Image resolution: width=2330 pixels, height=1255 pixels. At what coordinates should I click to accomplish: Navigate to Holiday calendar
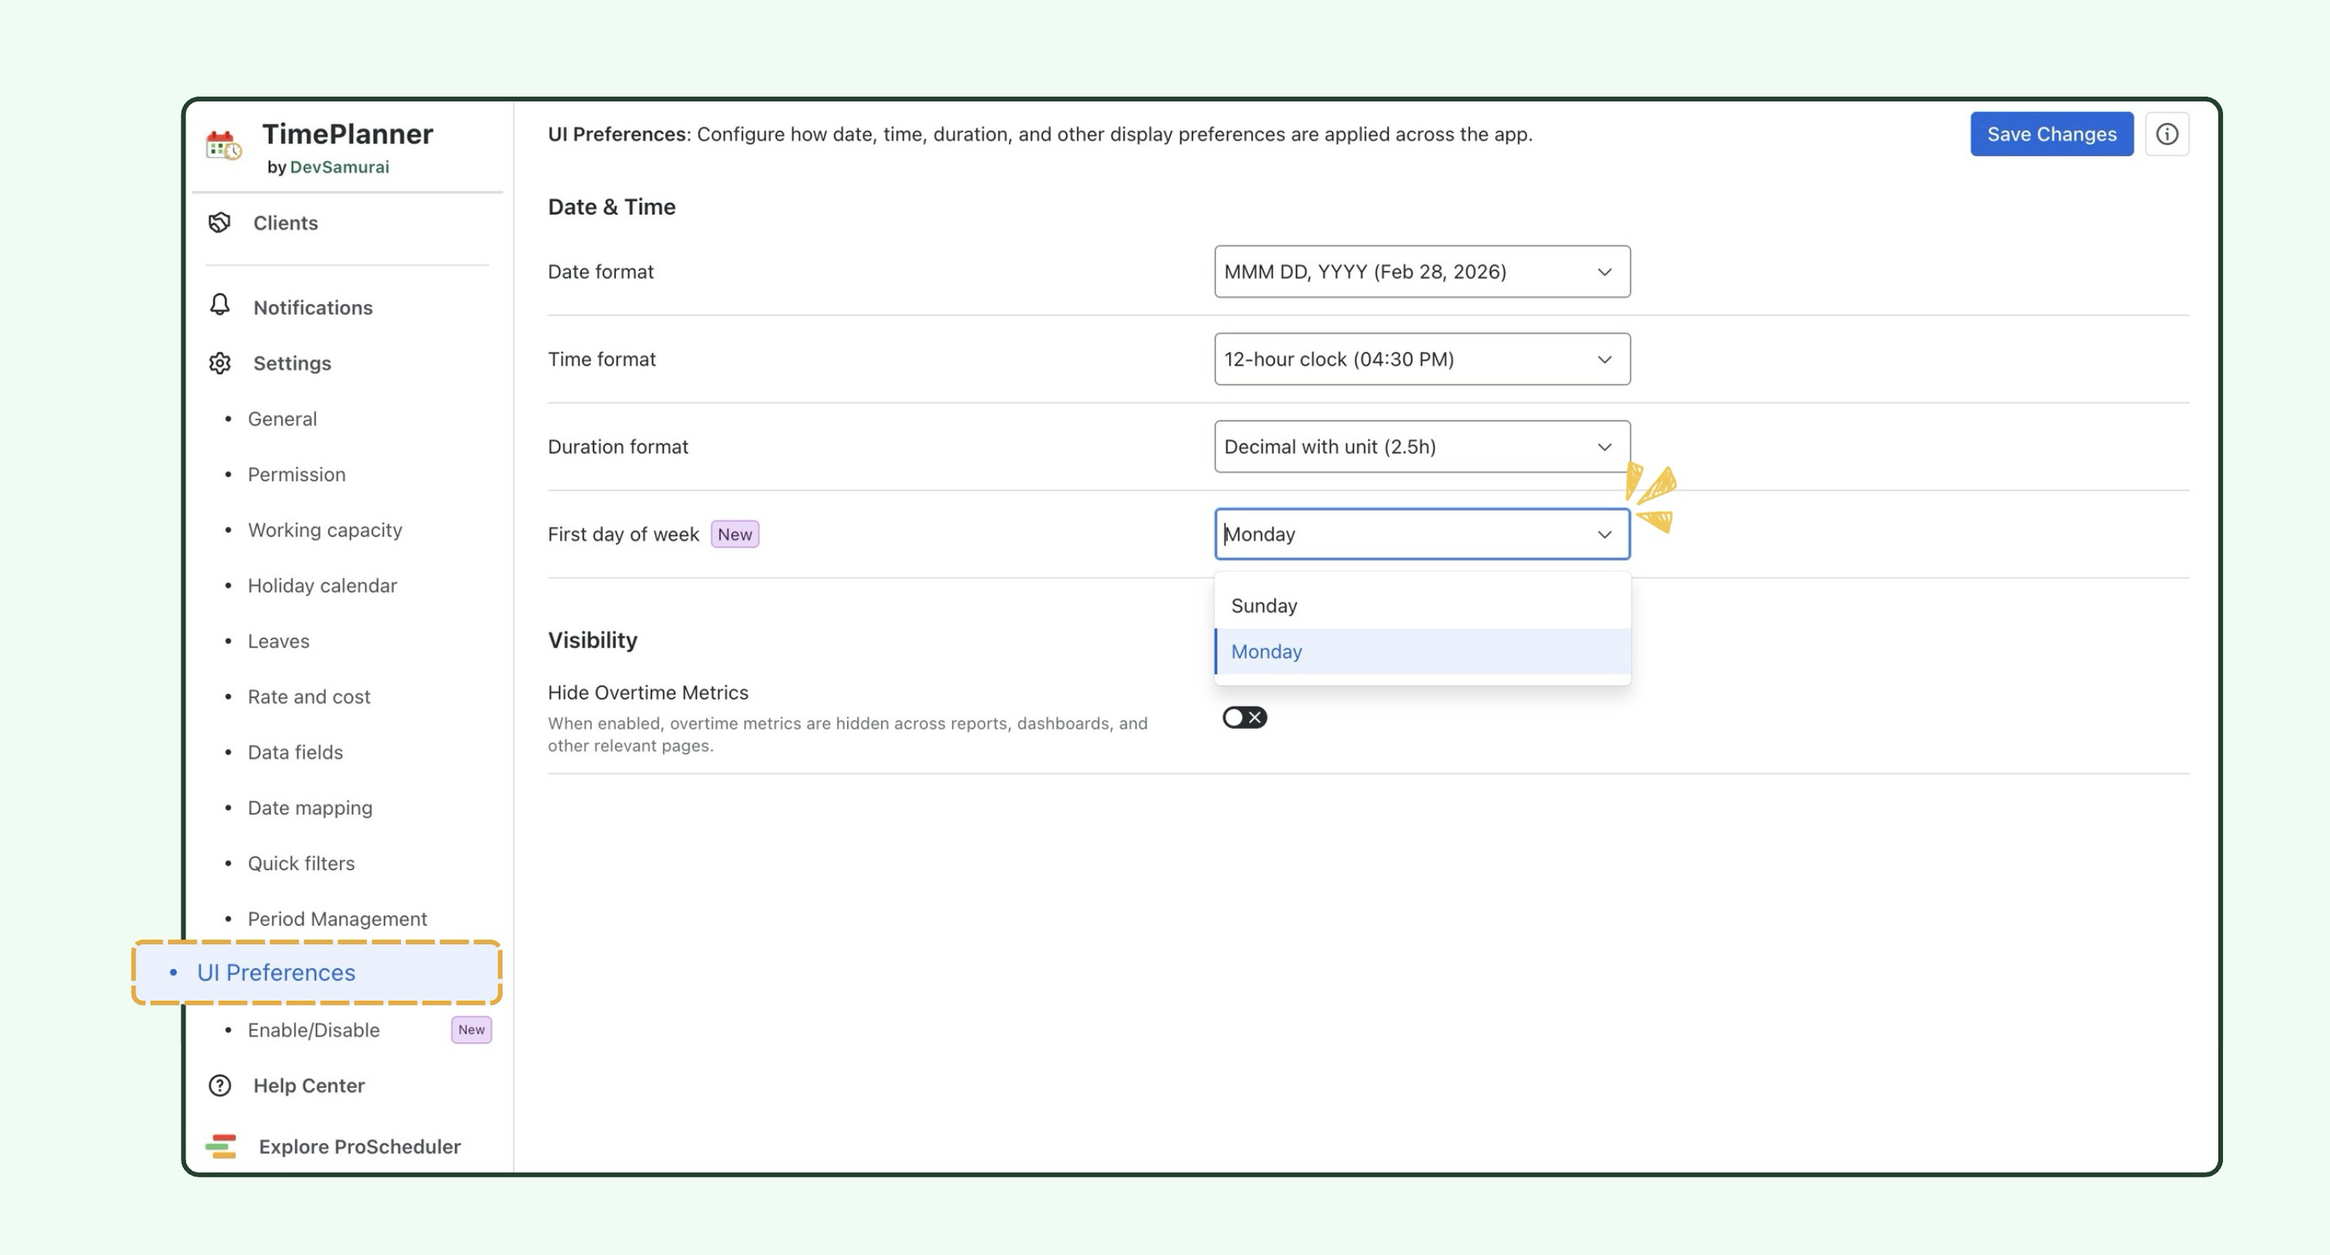pyautogui.click(x=322, y=585)
